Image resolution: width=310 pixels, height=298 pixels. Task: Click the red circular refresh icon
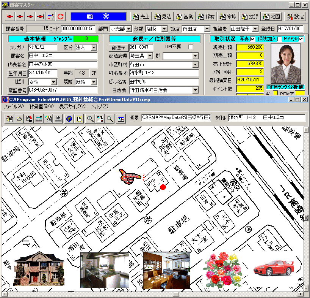pos(61,16)
